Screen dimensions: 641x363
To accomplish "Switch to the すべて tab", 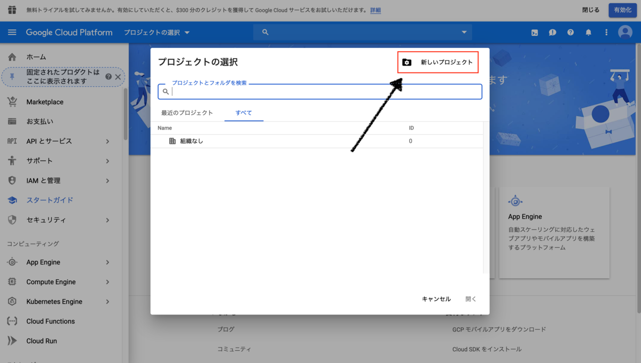I will 244,113.
